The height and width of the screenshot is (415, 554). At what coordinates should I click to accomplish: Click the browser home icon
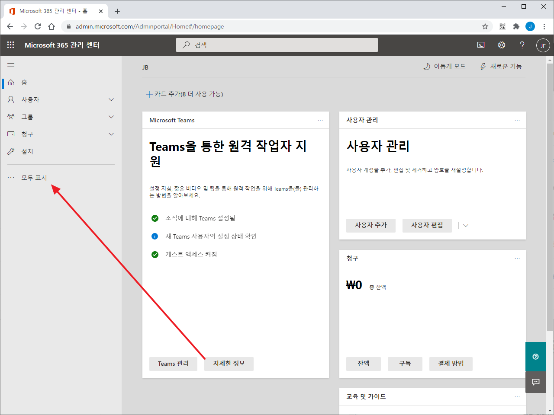52,26
